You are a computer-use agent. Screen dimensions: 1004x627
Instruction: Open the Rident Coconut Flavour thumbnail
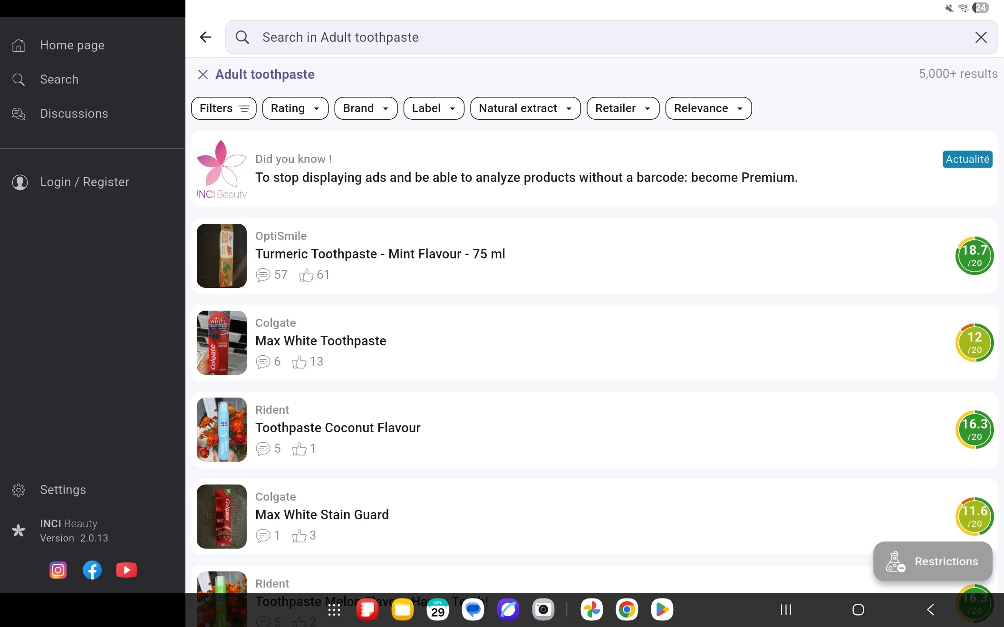222,429
